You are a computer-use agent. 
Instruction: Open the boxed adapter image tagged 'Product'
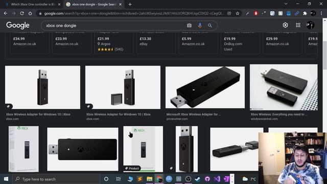coord(143,149)
